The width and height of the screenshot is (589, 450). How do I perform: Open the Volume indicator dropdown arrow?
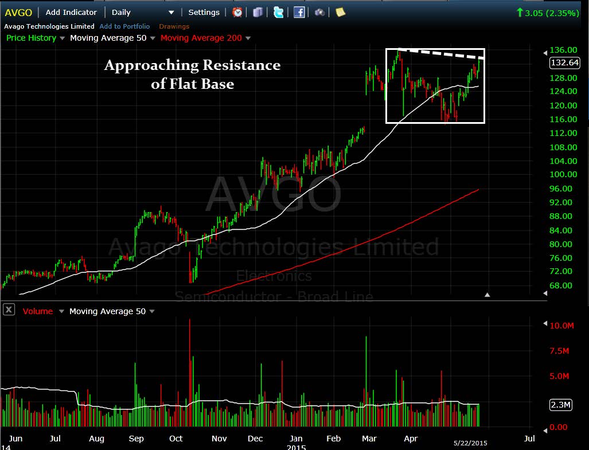tap(61, 311)
